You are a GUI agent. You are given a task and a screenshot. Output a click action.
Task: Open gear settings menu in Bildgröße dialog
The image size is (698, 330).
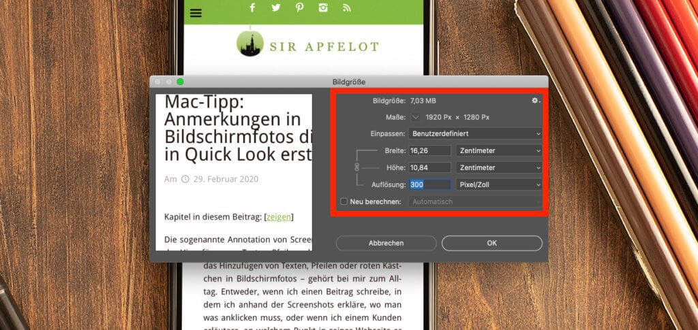click(536, 101)
